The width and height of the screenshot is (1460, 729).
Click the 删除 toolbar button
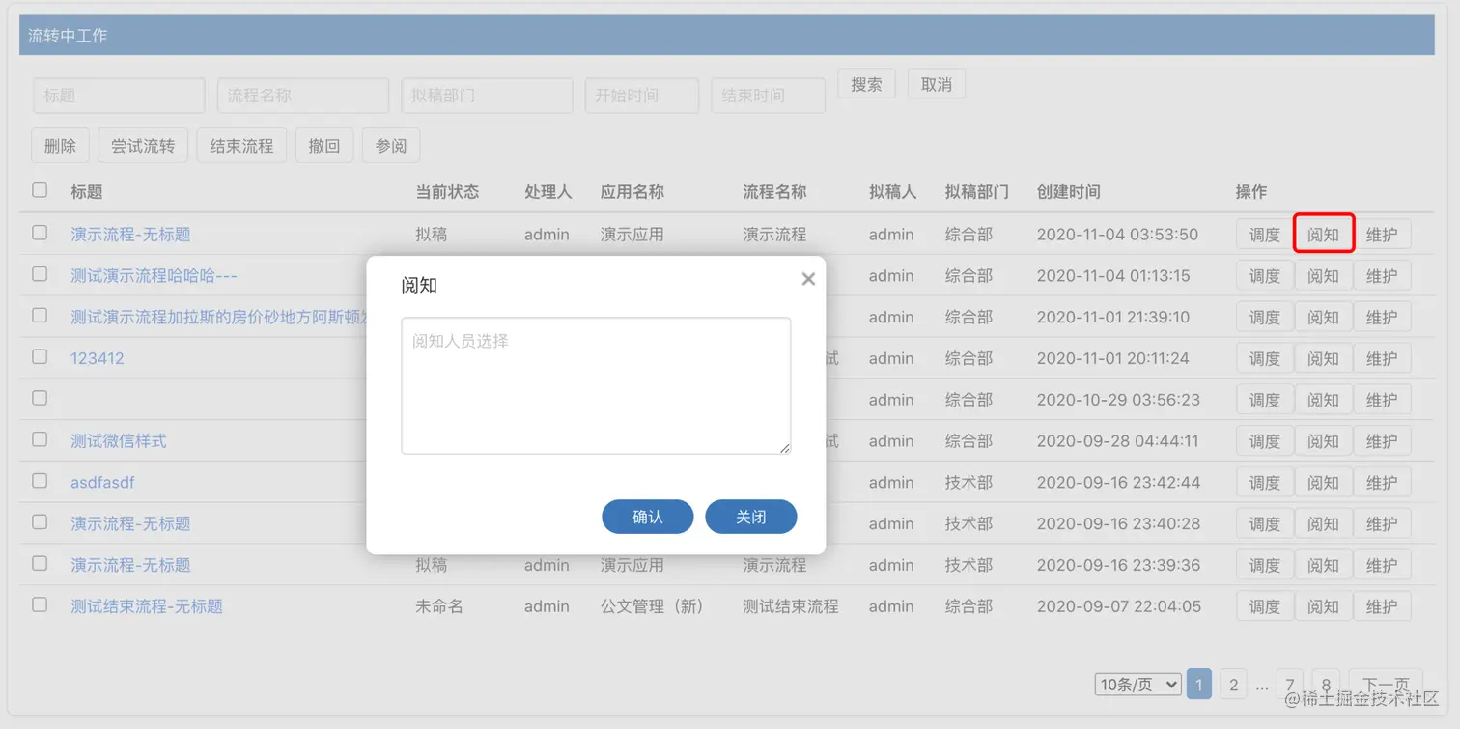(60, 146)
